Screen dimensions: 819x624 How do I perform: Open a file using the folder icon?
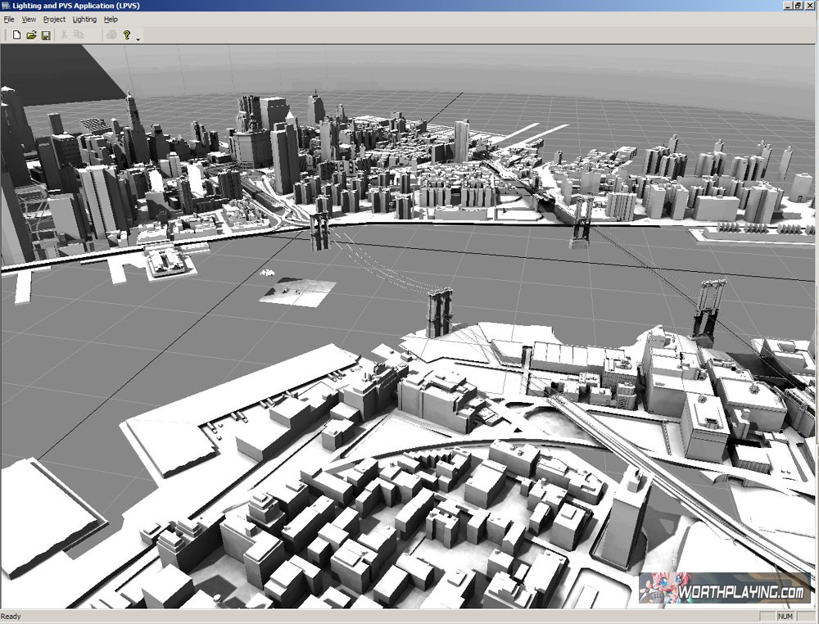[x=31, y=35]
